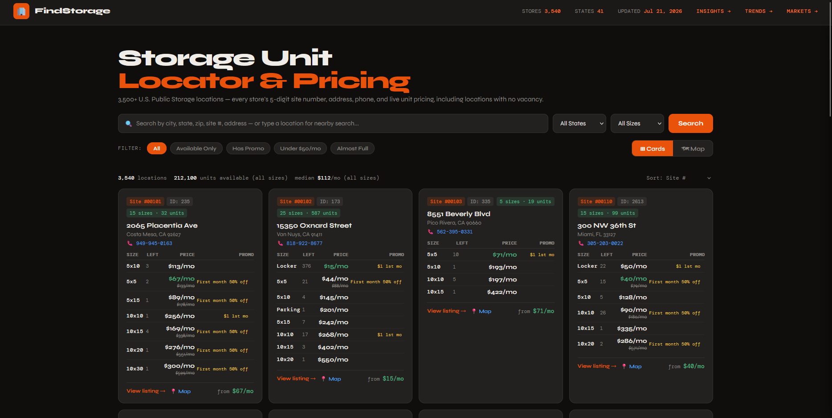Image resolution: width=832 pixels, height=418 pixels.
Task: Open the All States dropdown
Action: click(579, 124)
